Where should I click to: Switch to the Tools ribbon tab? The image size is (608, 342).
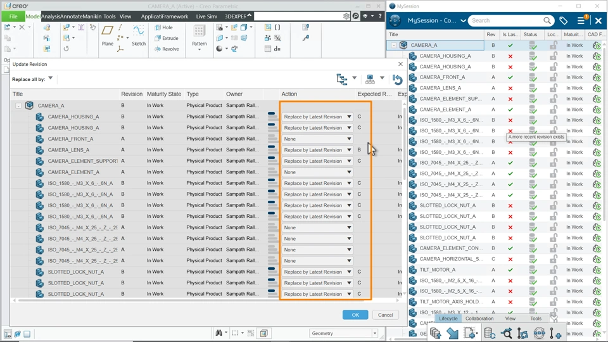pyautogui.click(x=110, y=16)
